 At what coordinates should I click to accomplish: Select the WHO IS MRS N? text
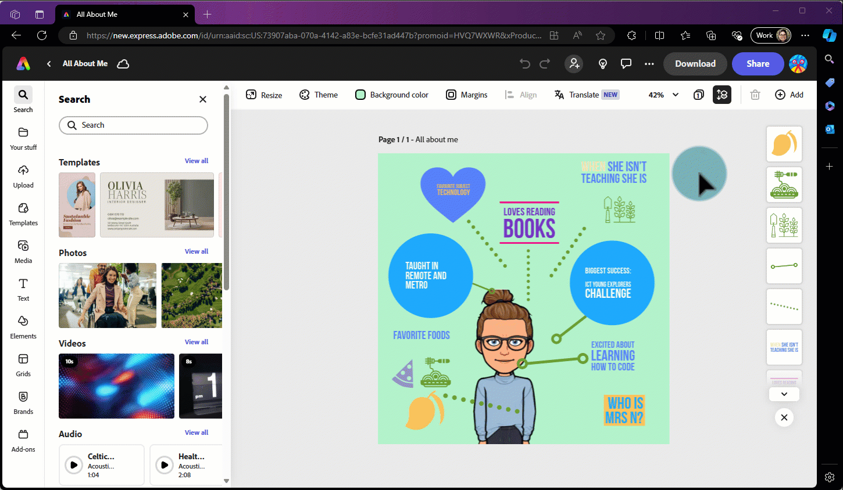[624, 410]
